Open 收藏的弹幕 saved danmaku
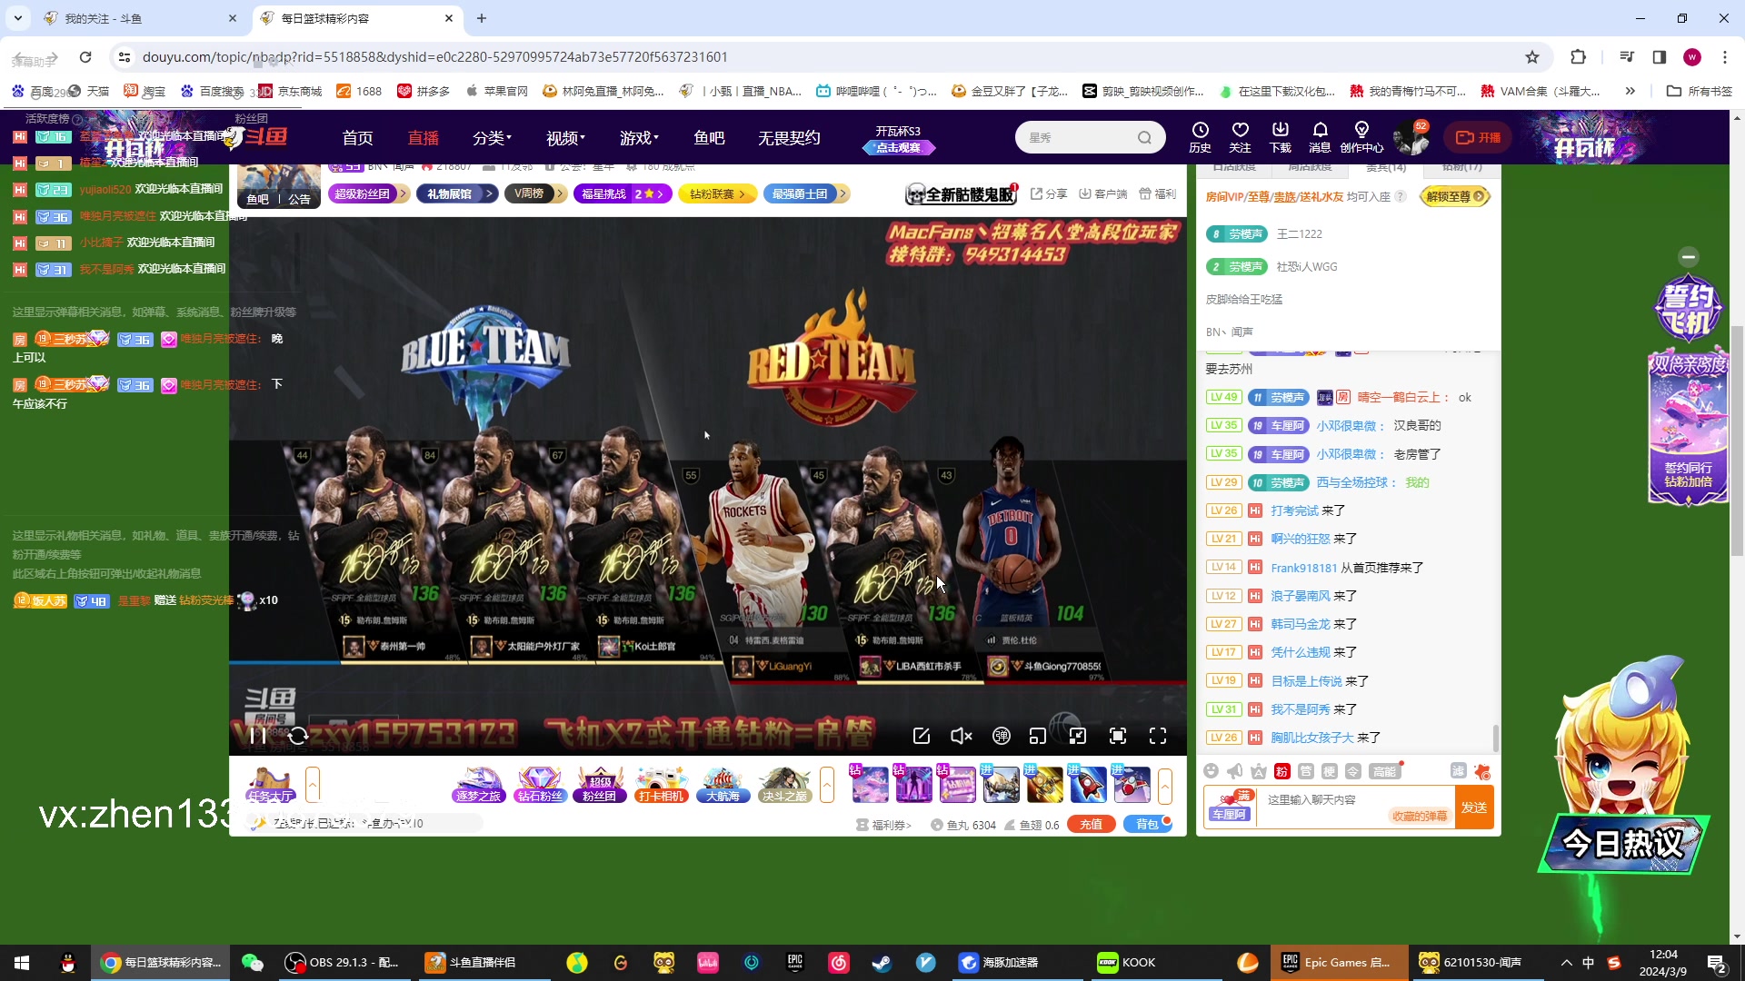Viewport: 1745px width, 981px height. click(x=1419, y=816)
